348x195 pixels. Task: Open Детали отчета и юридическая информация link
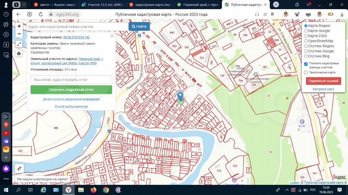71,99
